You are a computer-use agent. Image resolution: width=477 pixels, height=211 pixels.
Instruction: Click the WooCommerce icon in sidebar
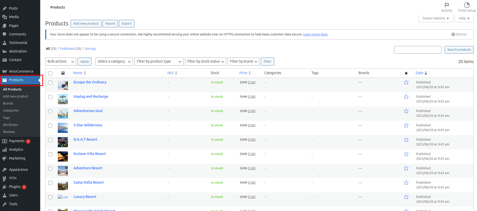pyautogui.click(x=5, y=71)
